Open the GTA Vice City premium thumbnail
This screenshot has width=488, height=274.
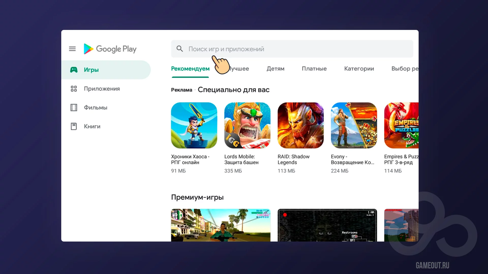click(x=221, y=225)
